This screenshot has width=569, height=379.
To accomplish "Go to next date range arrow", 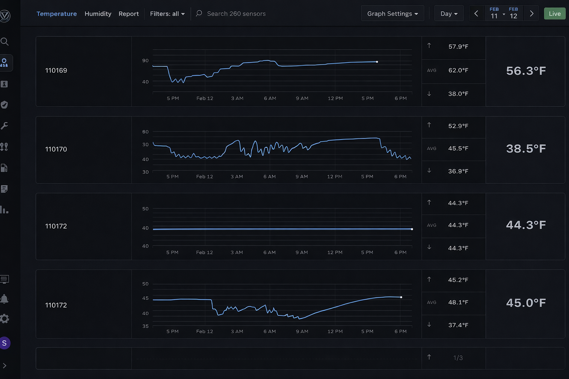I will 532,14.
